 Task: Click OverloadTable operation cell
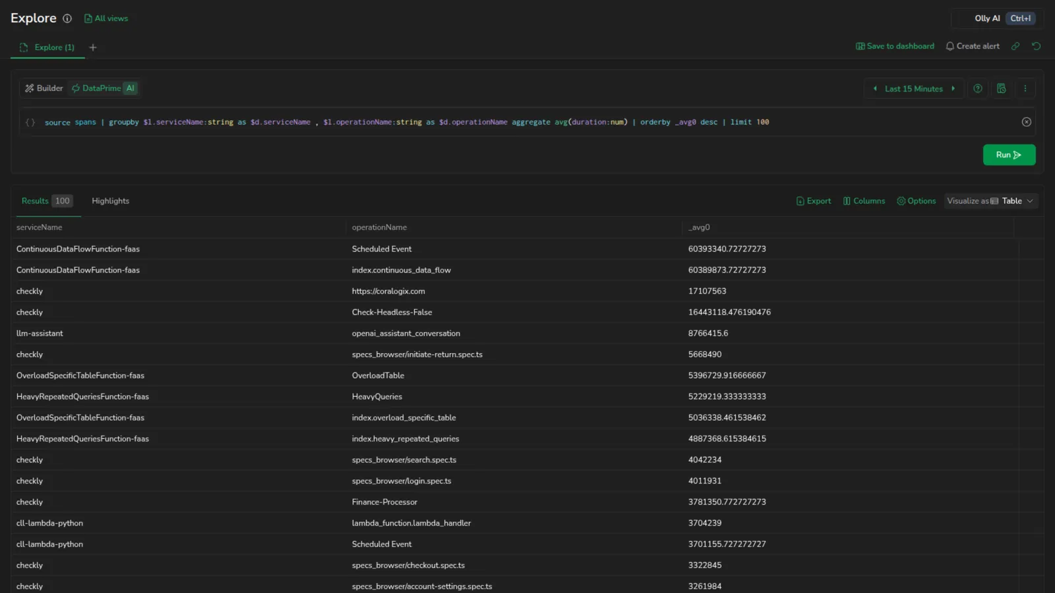pos(378,376)
